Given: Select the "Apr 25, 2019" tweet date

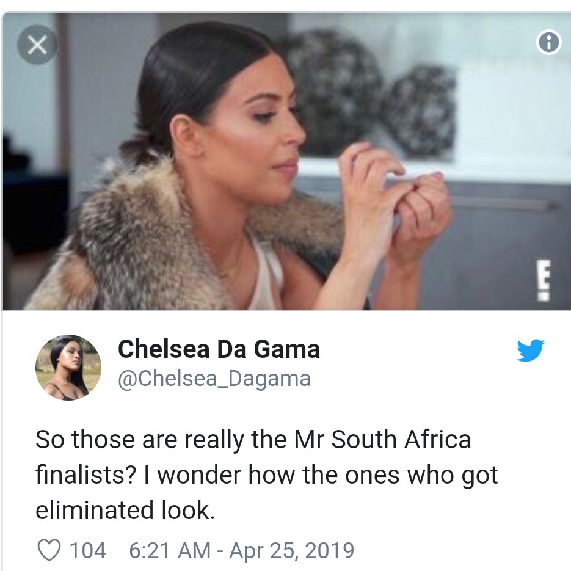Looking at the screenshot, I should (x=292, y=550).
